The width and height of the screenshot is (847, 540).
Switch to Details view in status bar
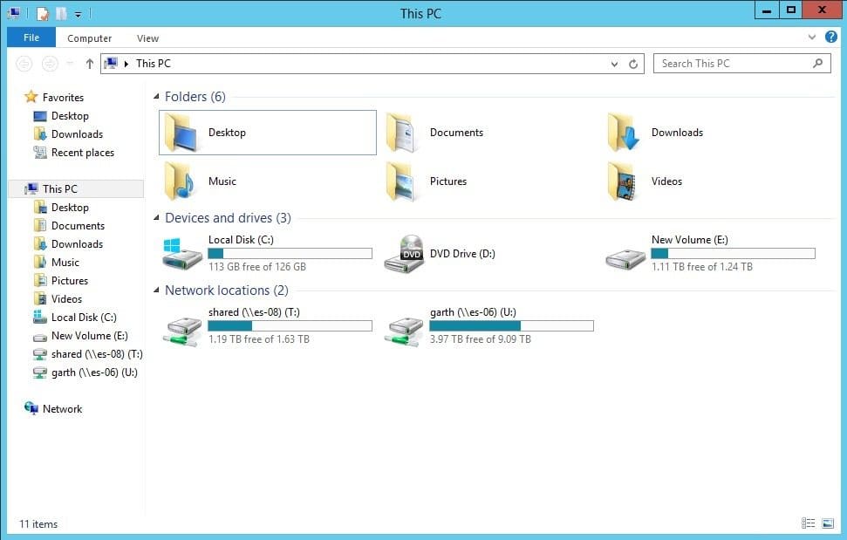[808, 523]
